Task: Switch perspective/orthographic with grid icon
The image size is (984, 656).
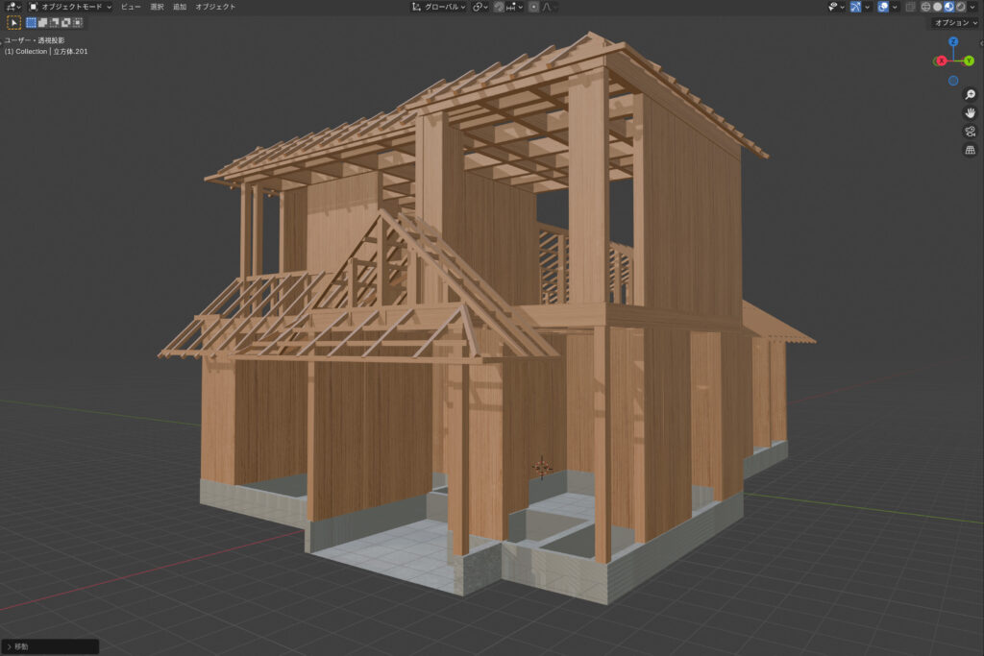Action: pos(971,150)
